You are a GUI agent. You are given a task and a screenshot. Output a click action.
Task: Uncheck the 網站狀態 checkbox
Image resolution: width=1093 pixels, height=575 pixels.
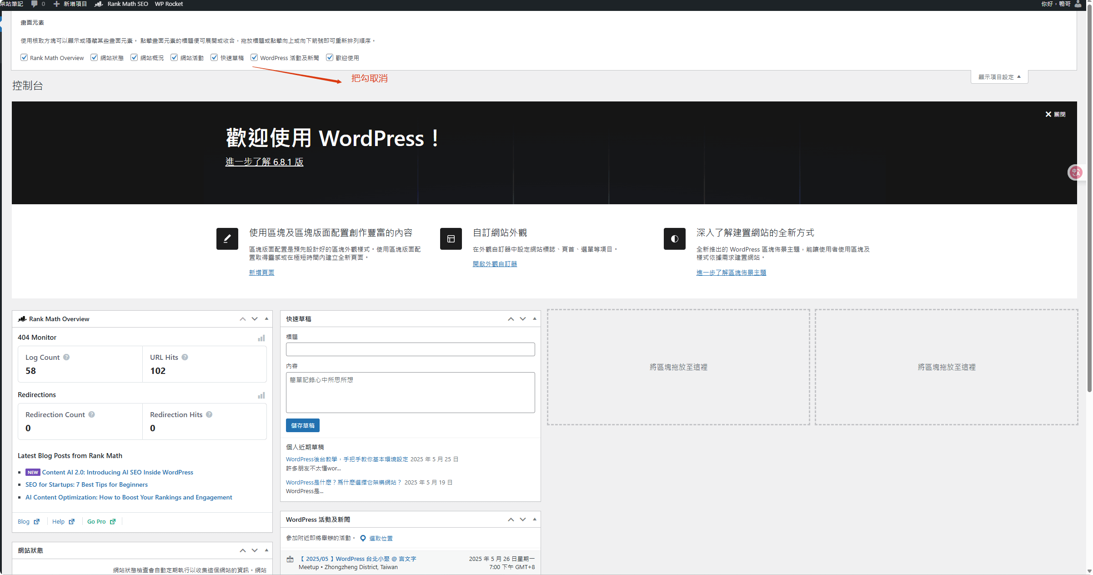[x=94, y=57]
